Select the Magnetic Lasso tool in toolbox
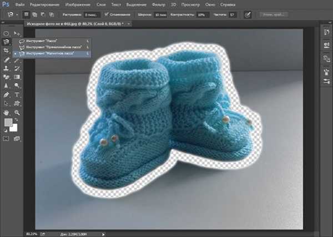The height and width of the screenshot is (237, 333). (6, 42)
